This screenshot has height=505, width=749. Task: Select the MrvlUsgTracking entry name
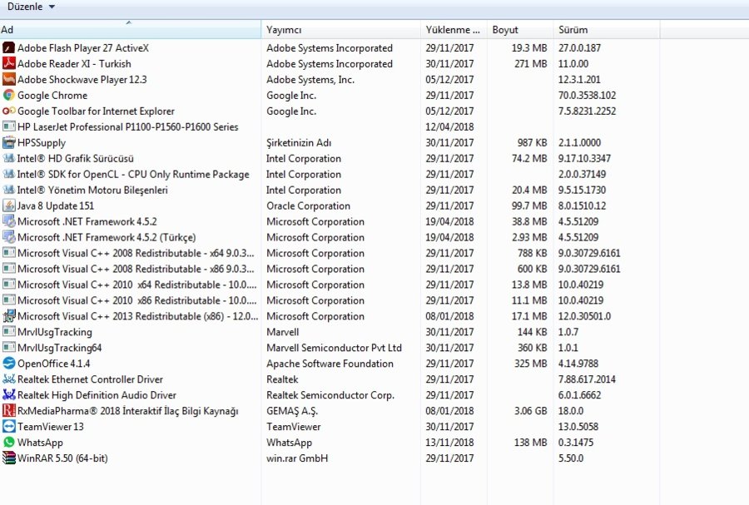pyautogui.click(x=55, y=332)
